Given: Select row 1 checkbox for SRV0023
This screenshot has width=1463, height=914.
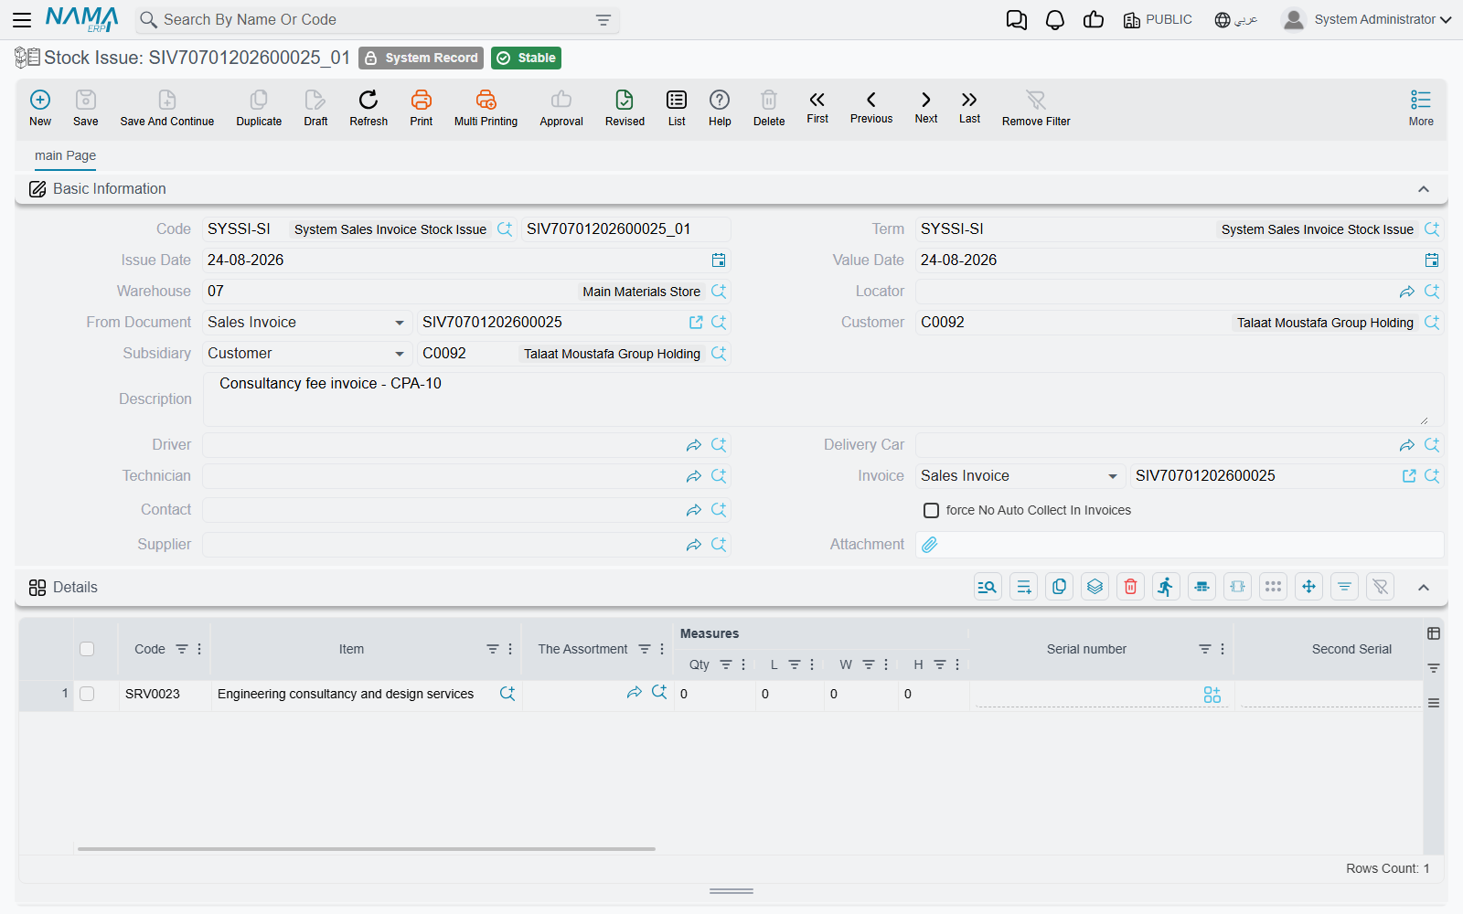Looking at the screenshot, I should 87,694.
